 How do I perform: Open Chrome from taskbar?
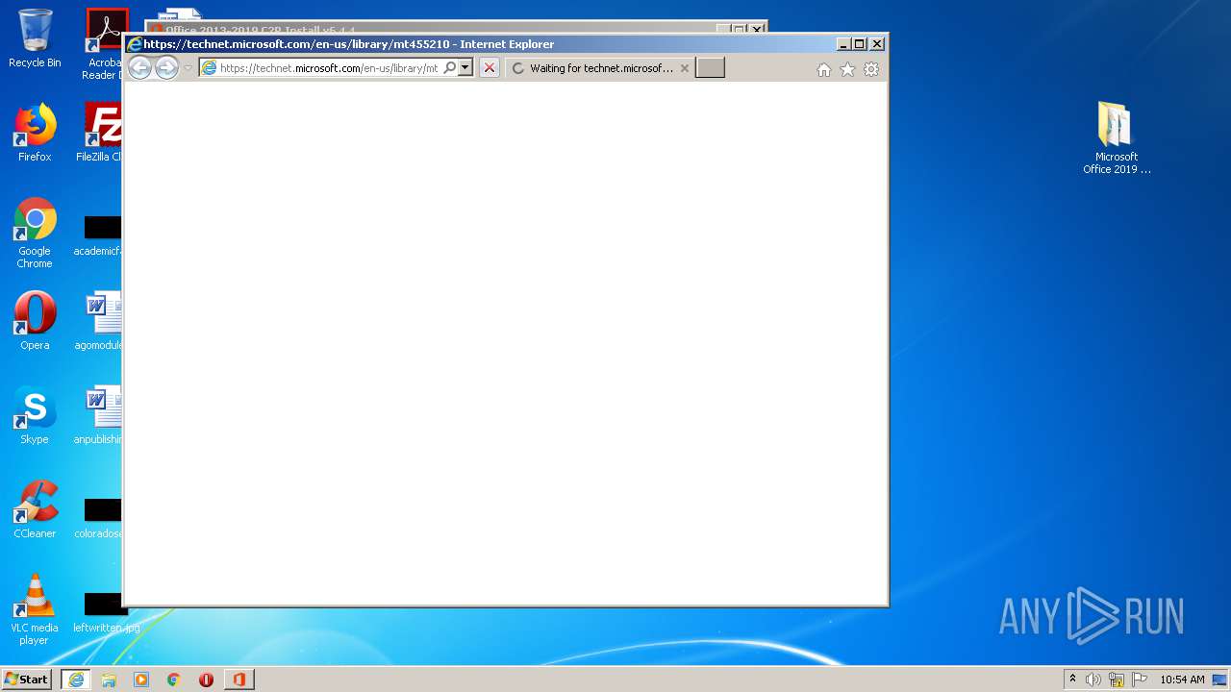[173, 680]
